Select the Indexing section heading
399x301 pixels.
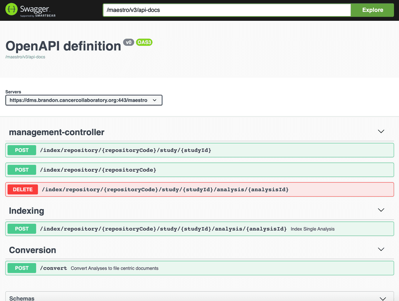pyautogui.click(x=27, y=211)
